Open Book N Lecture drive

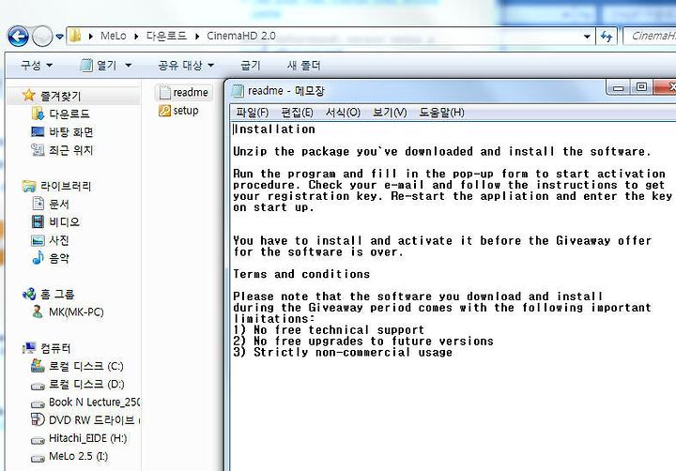[x=85, y=403]
